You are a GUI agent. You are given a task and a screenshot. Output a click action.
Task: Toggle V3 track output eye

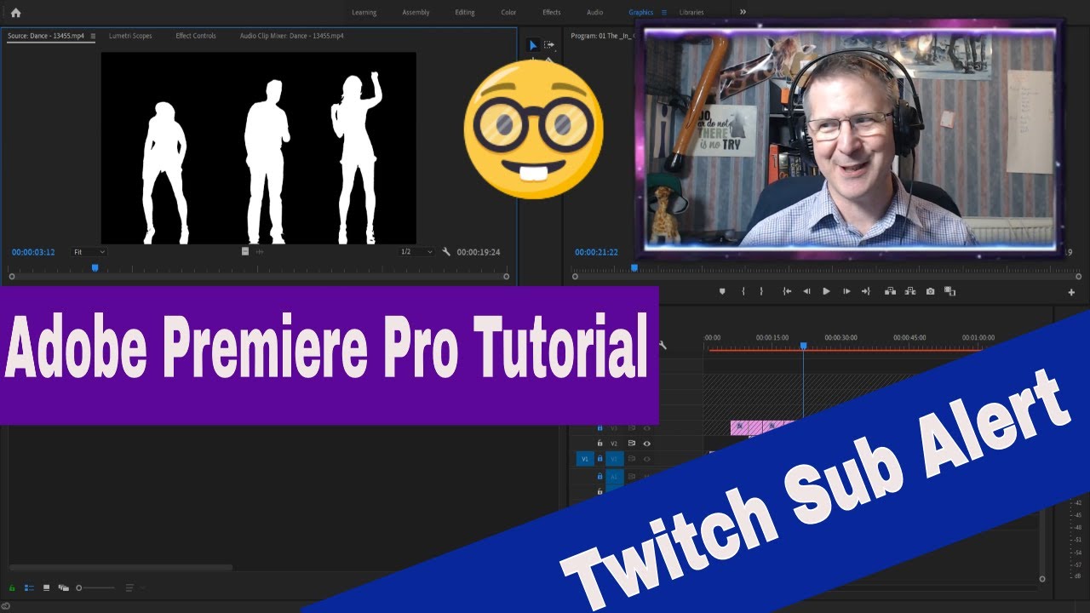coord(646,428)
